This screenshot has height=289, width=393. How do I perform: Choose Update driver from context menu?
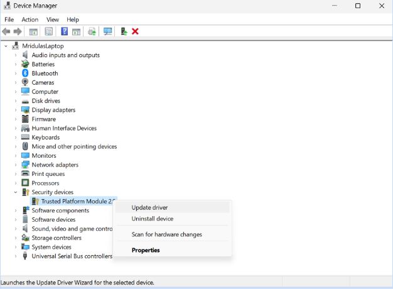coord(172,208)
